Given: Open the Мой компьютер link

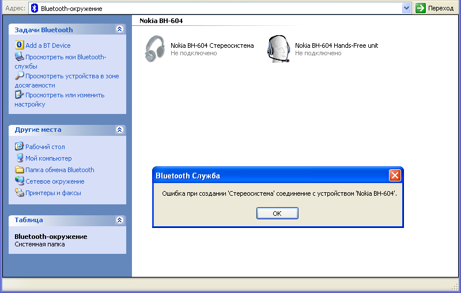Looking at the screenshot, I should tap(48, 158).
